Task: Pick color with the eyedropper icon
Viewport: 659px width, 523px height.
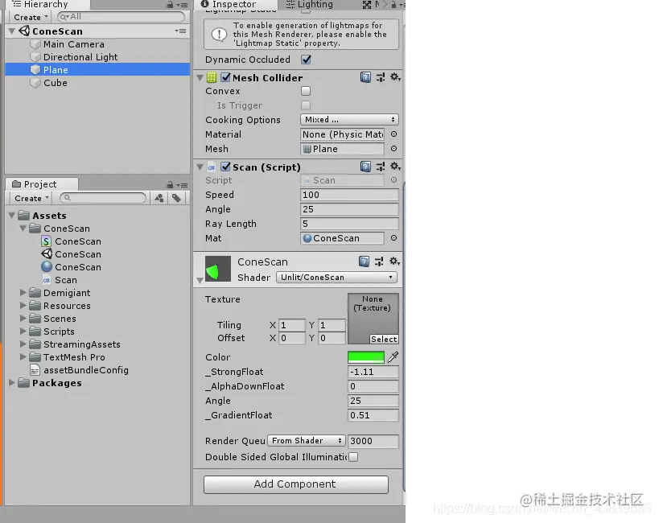Action: (393, 357)
